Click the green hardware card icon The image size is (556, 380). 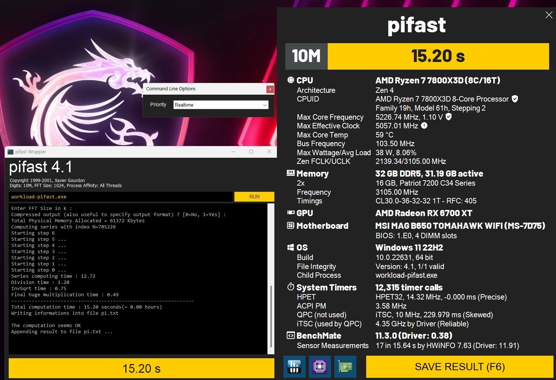pyautogui.click(x=345, y=367)
